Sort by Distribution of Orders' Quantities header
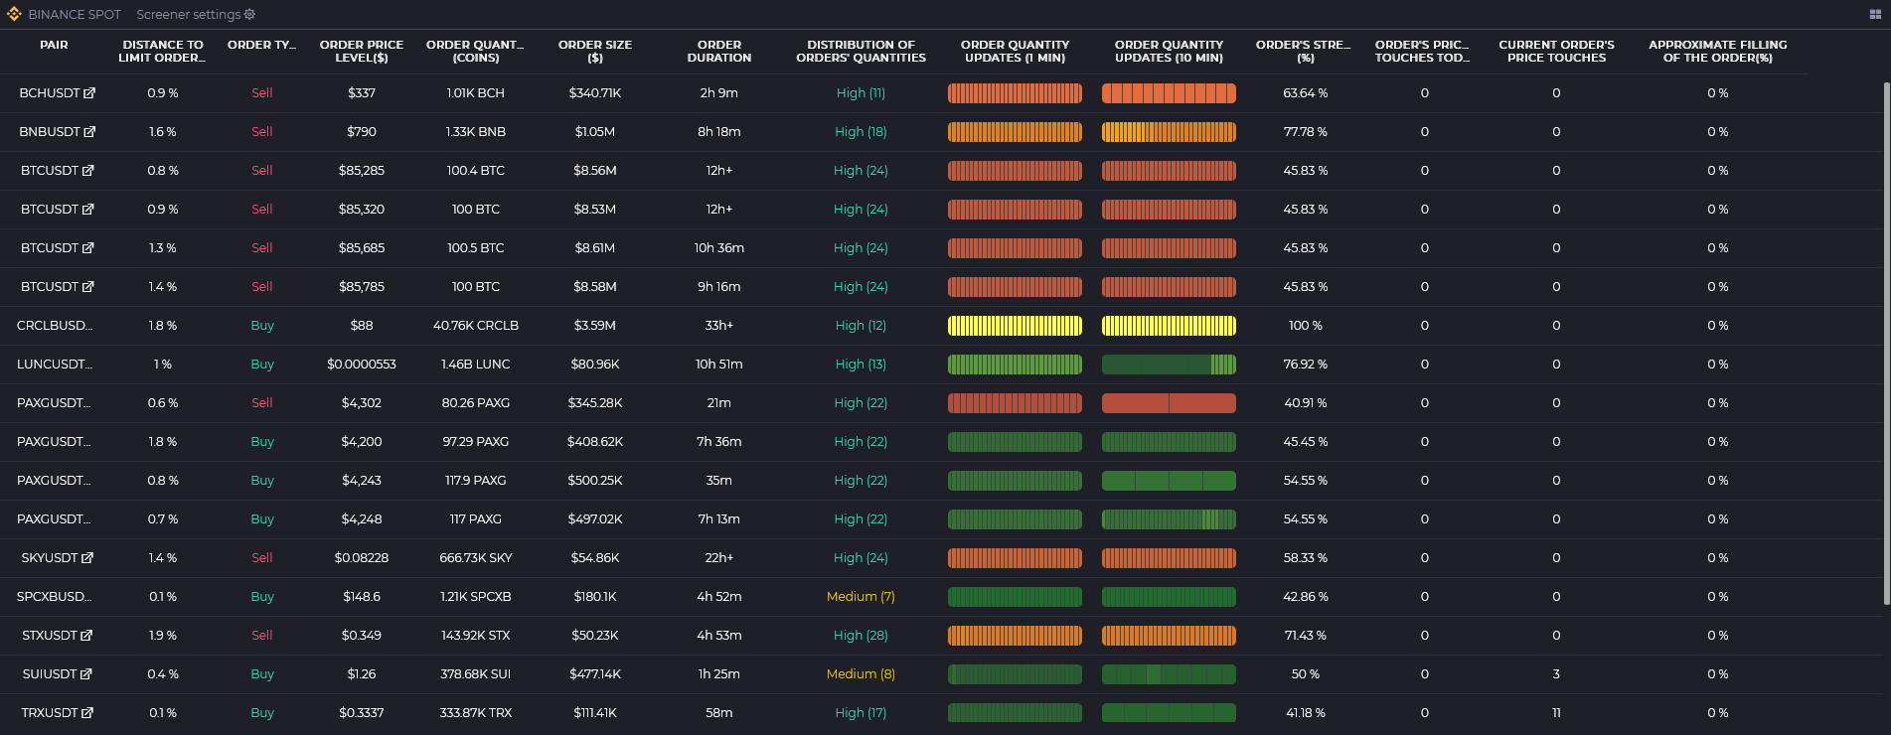 [861, 51]
